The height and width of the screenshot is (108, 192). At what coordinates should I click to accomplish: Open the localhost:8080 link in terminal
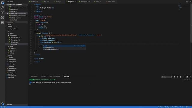click(64, 82)
